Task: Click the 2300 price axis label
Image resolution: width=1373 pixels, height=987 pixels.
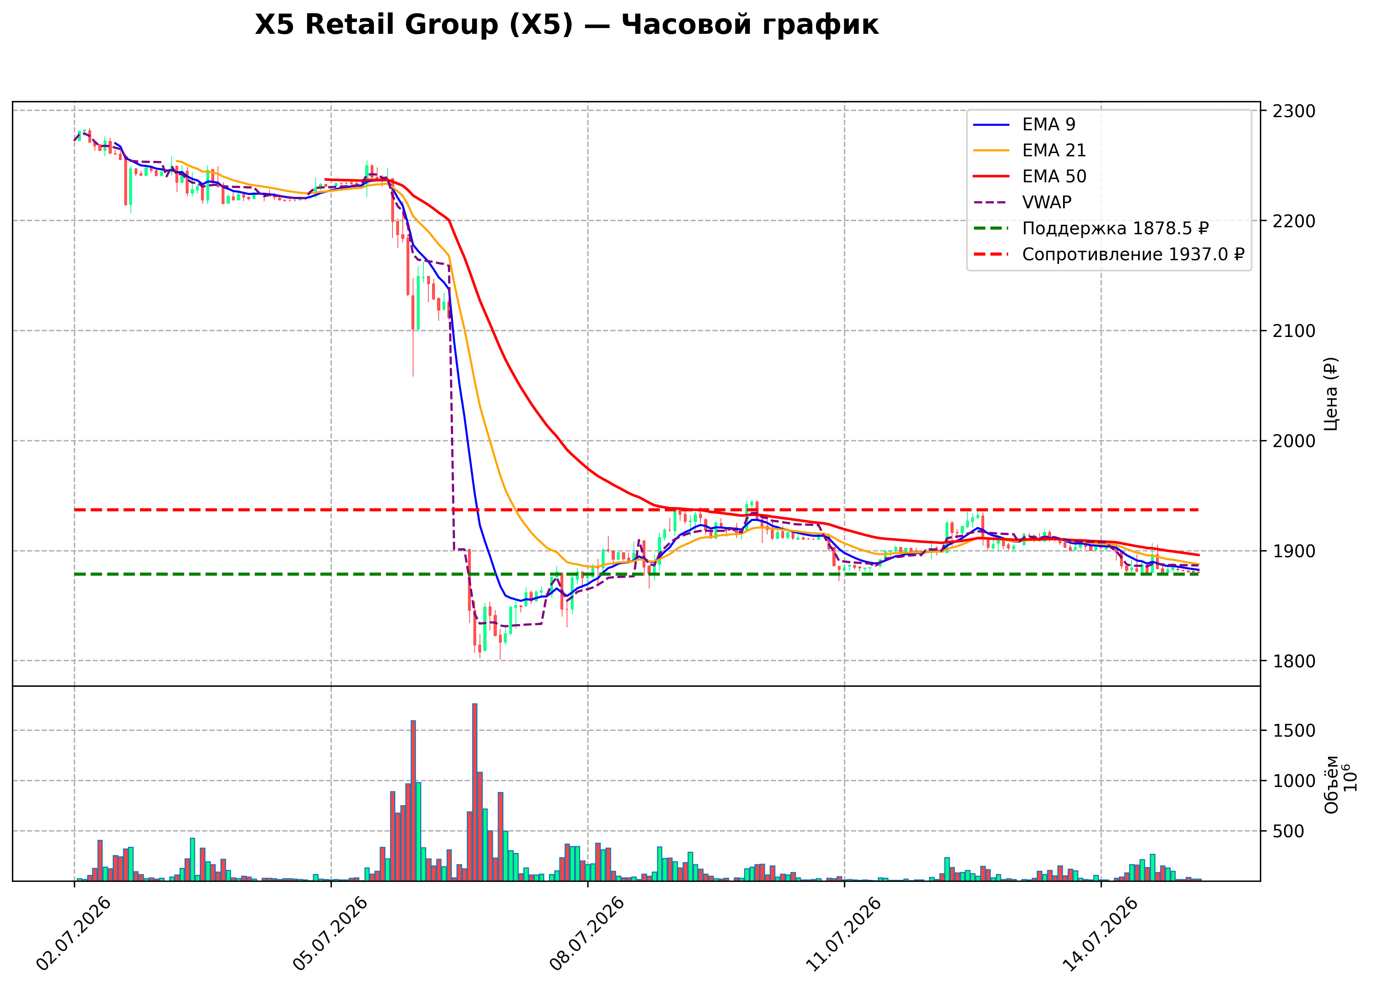Action: point(1294,111)
